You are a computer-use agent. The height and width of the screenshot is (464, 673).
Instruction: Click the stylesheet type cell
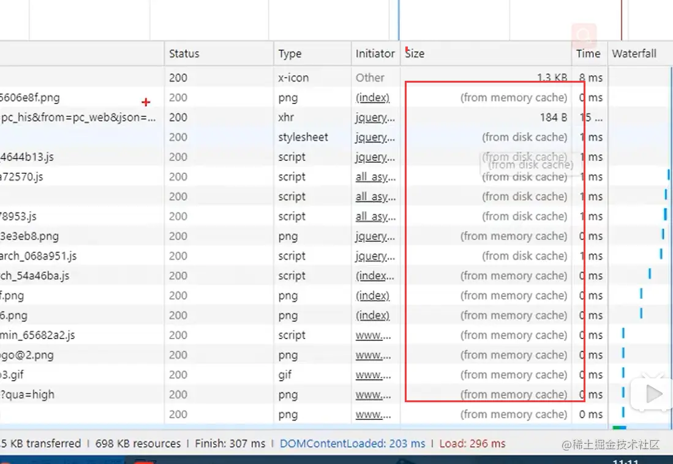pyautogui.click(x=303, y=137)
